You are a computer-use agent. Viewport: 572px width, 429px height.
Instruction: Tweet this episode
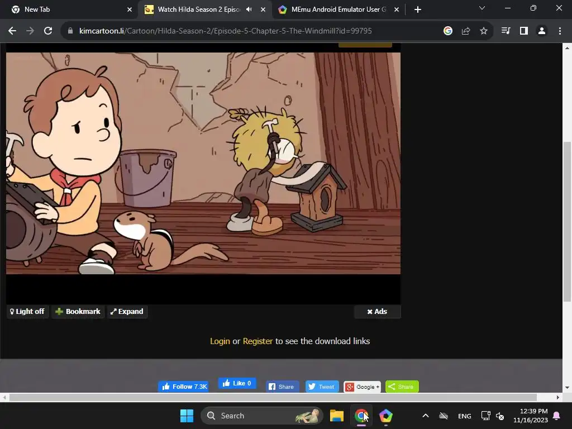pyautogui.click(x=322, y=387)
